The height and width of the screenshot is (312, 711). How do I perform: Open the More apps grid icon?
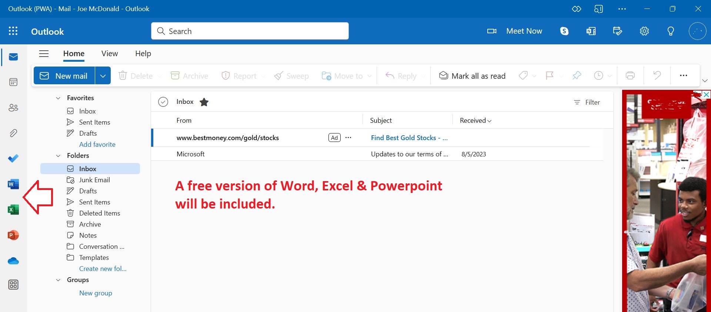pos(13,285)
